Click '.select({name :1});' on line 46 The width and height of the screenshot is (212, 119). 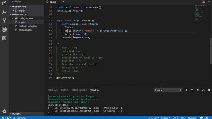(x=76, y=34)
